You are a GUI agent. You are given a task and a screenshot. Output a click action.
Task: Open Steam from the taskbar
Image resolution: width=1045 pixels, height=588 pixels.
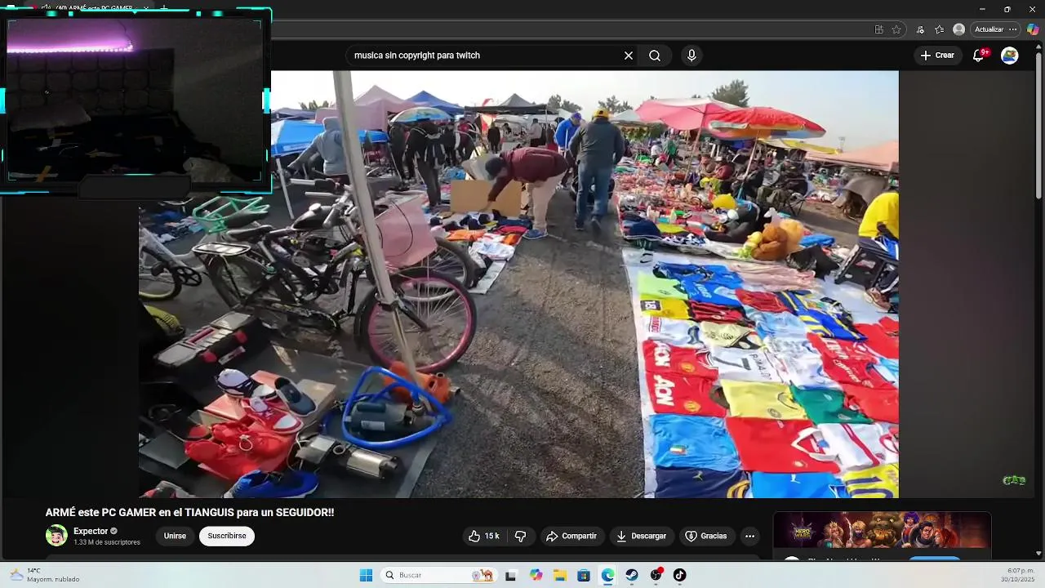pos(632,575)
